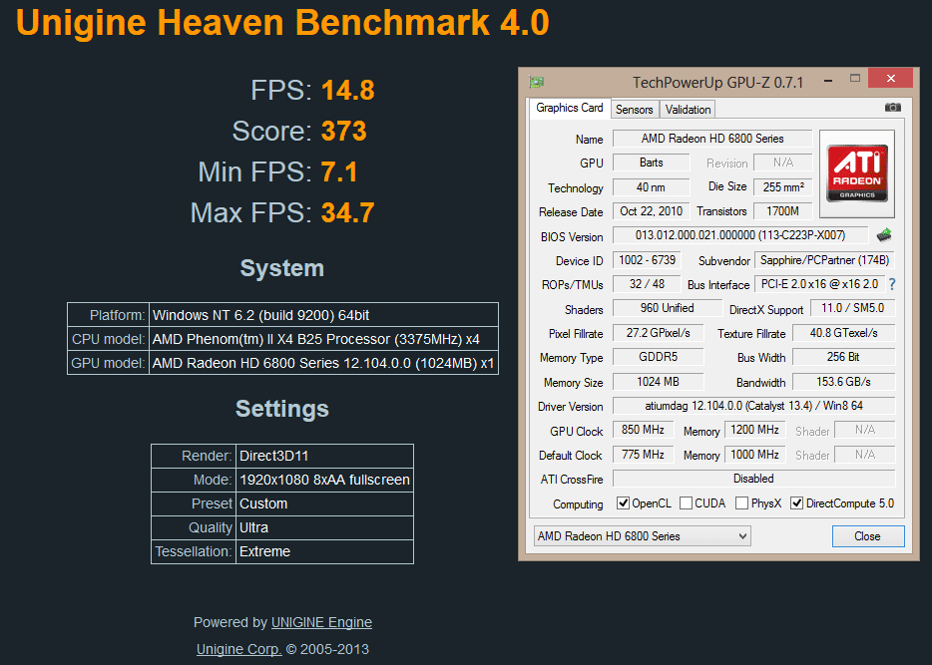Click the BIOS Version value field
The width and height of the screenshot is (932, 665).
coord(740,235)
